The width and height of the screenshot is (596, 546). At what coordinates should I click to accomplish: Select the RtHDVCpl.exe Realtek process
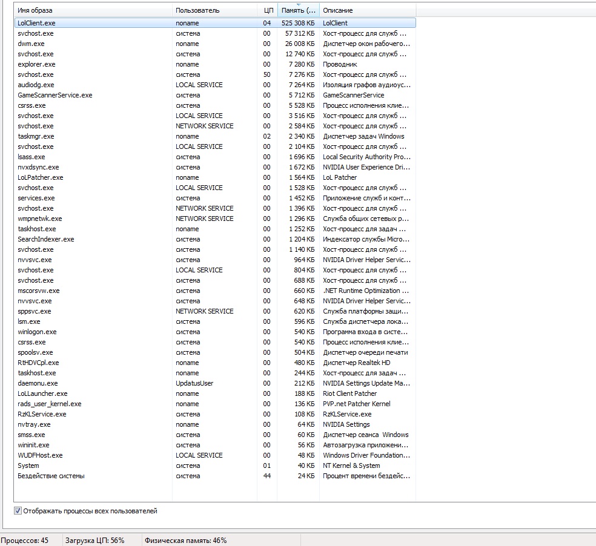[x=38, y=363]
